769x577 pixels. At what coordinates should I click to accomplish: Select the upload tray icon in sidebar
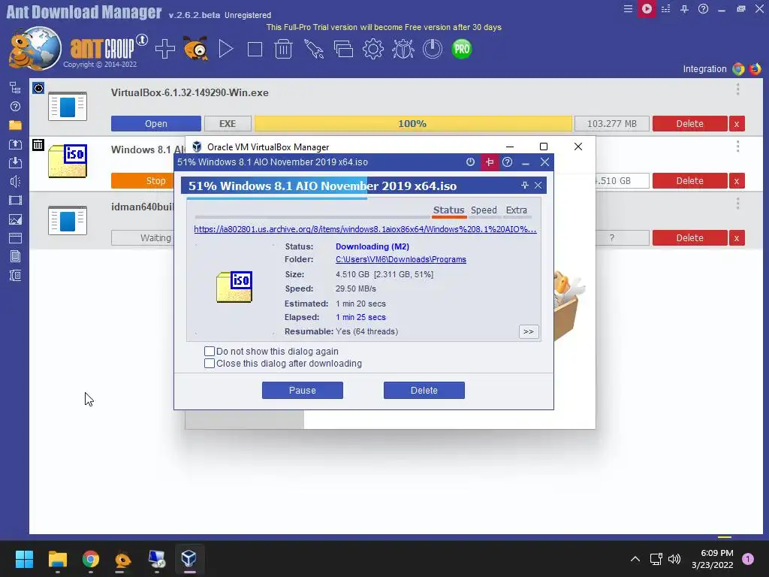point(15,144)
